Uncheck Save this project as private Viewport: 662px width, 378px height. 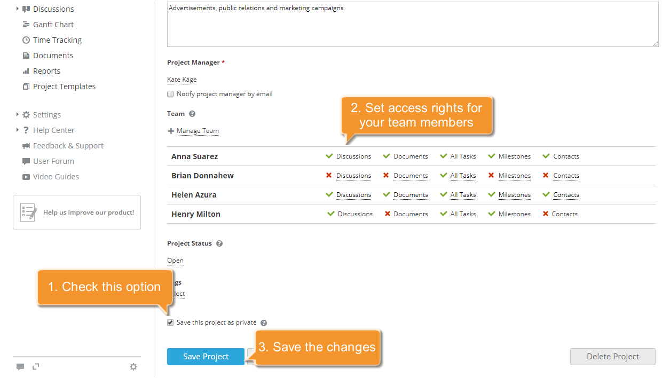170,322
